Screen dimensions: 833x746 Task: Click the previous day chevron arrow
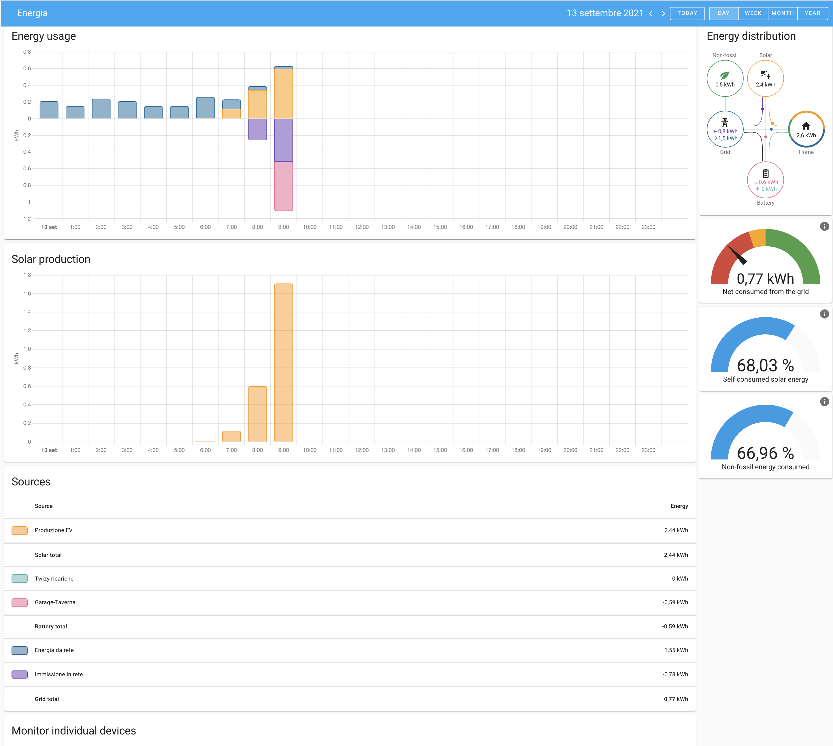click(651, 14)
